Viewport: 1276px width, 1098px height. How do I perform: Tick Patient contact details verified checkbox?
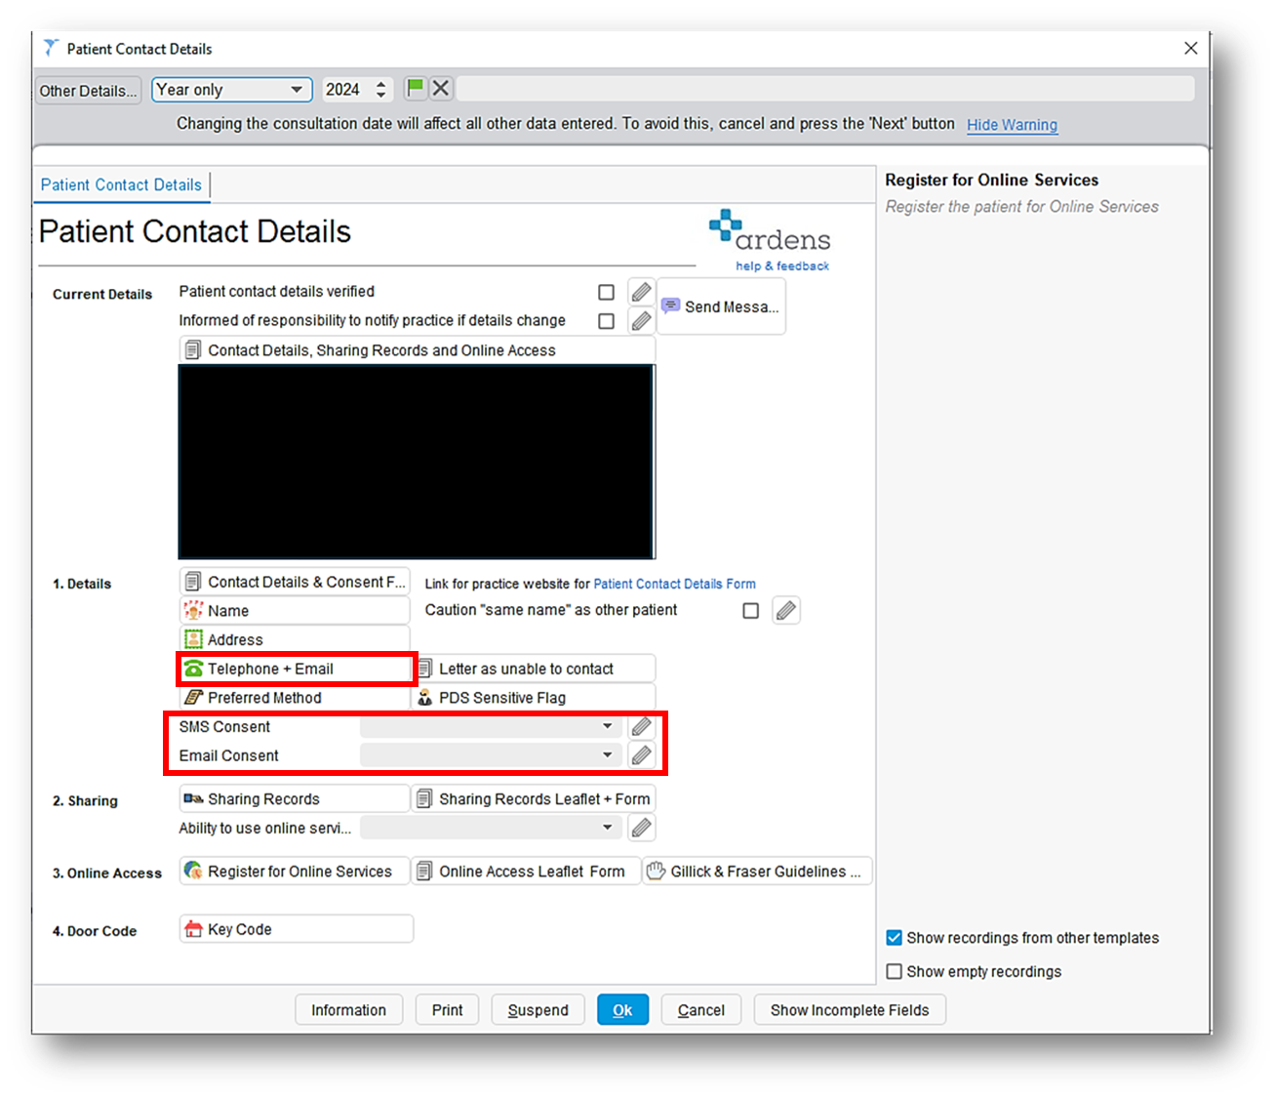pyautogui.click(x=606, y=292)
